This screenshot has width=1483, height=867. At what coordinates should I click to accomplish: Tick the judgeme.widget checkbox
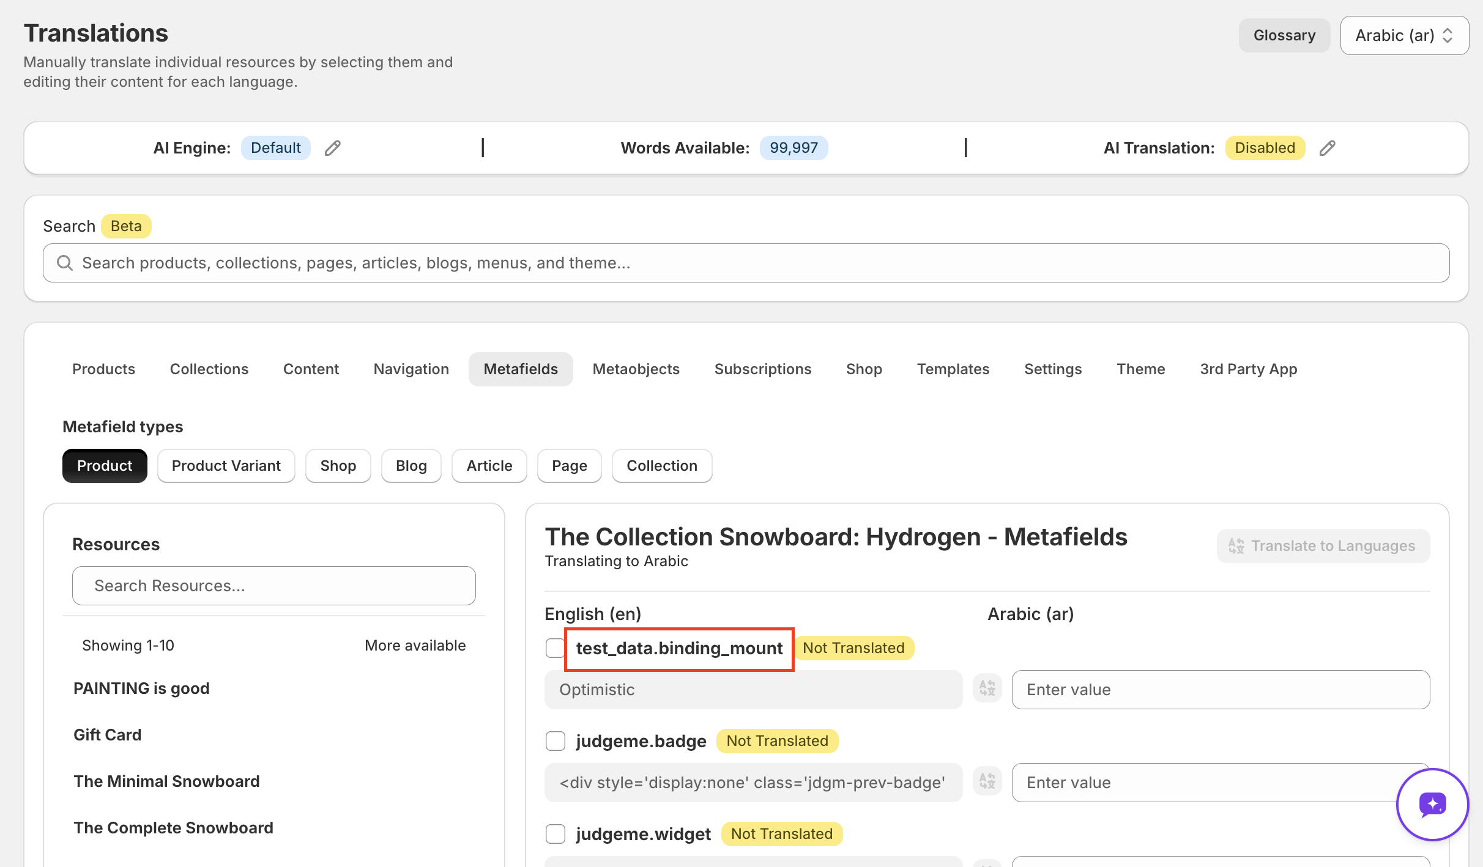click(555, 834)
